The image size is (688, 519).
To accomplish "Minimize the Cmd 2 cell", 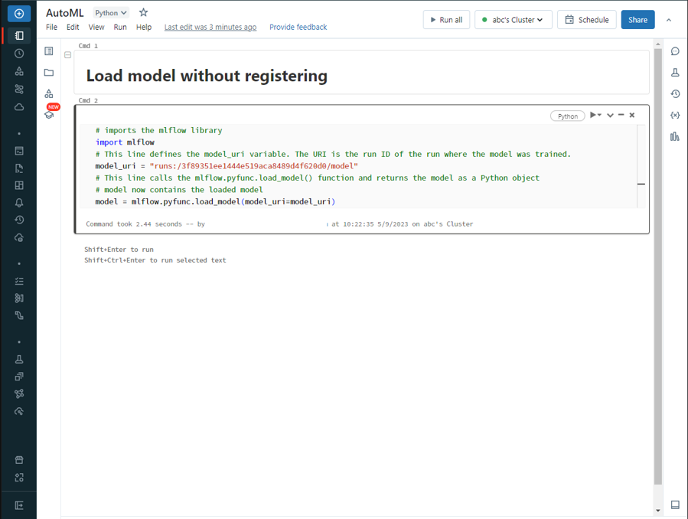I will [x=621, y=115].
